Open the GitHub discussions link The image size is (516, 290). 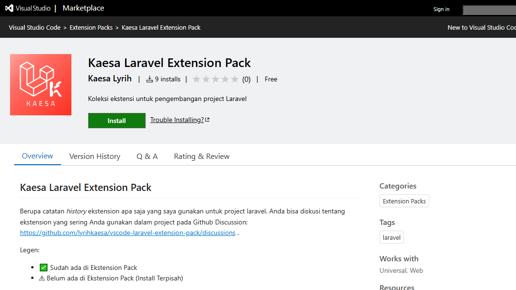click(128, 233)
